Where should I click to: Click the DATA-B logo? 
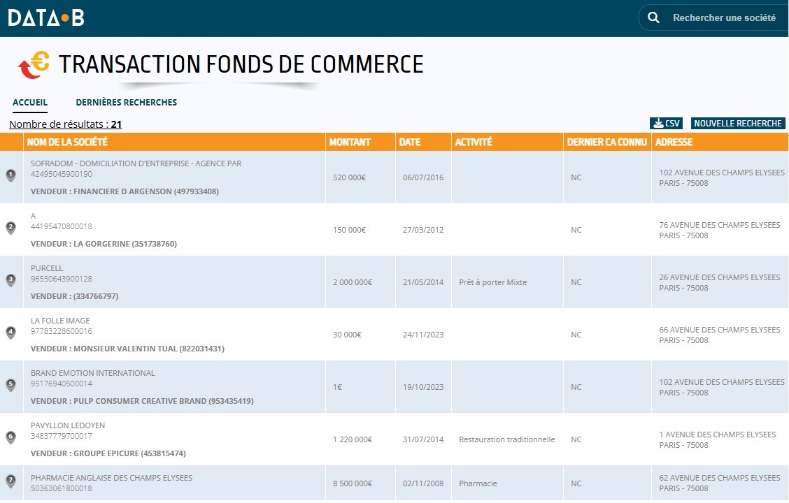point(45,18)
